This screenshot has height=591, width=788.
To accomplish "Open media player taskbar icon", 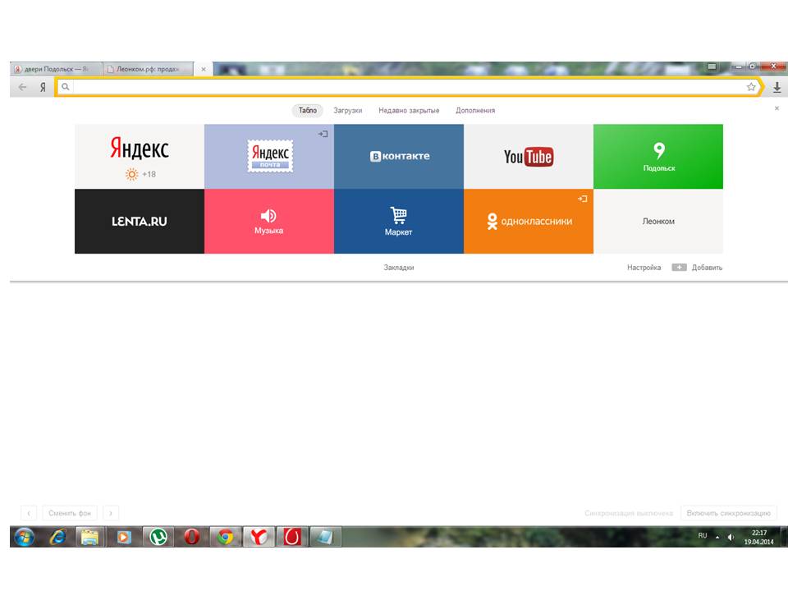I will [124, 537].
